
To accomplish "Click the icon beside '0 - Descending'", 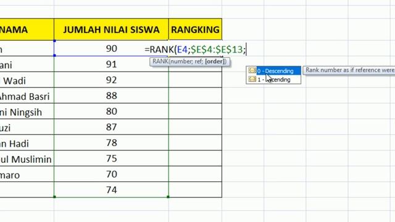I will pos(252,70).
